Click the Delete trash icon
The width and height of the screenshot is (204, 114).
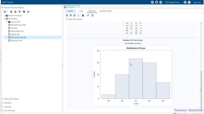point(11,12)
